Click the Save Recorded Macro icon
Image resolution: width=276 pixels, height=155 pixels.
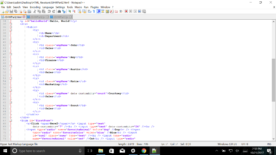[x=144, y=11]
